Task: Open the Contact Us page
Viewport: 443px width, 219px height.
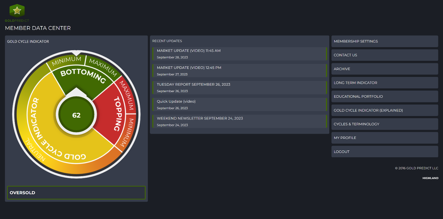Action: (385, 55)
